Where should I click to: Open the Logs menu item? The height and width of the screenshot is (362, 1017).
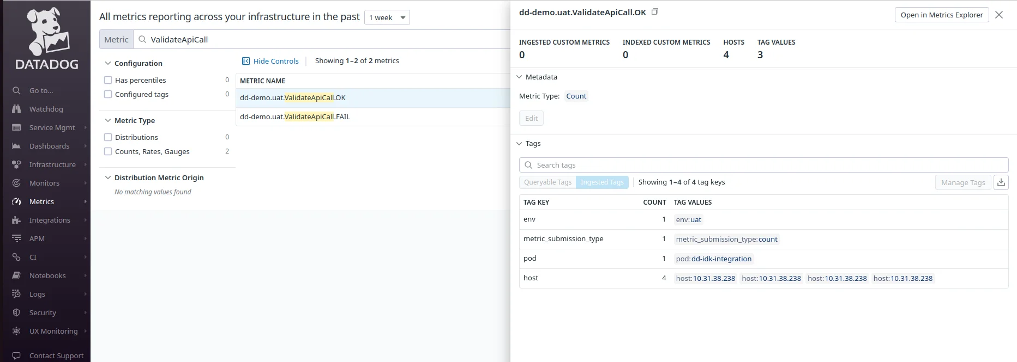(37, 294)
